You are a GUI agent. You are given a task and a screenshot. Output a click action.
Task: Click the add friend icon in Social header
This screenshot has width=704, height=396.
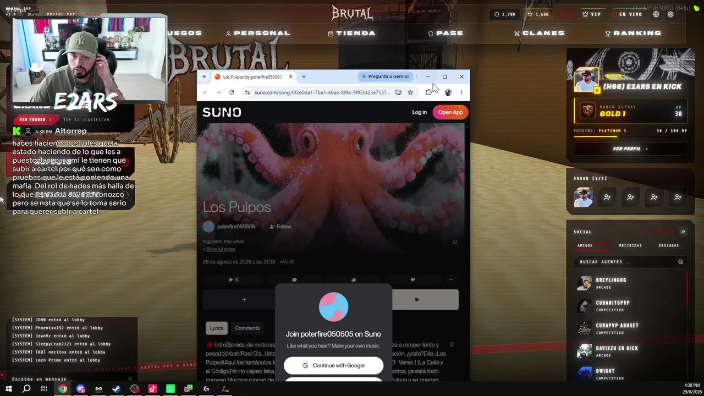683,232
